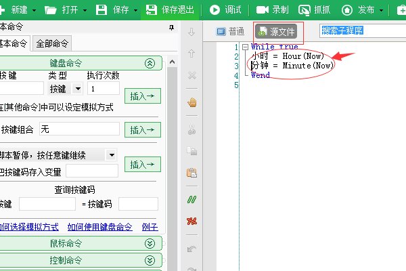The image size is (406, 271).
Task: Click the 保存 (Save) disk icon
Action: click(x=101, y=10)
